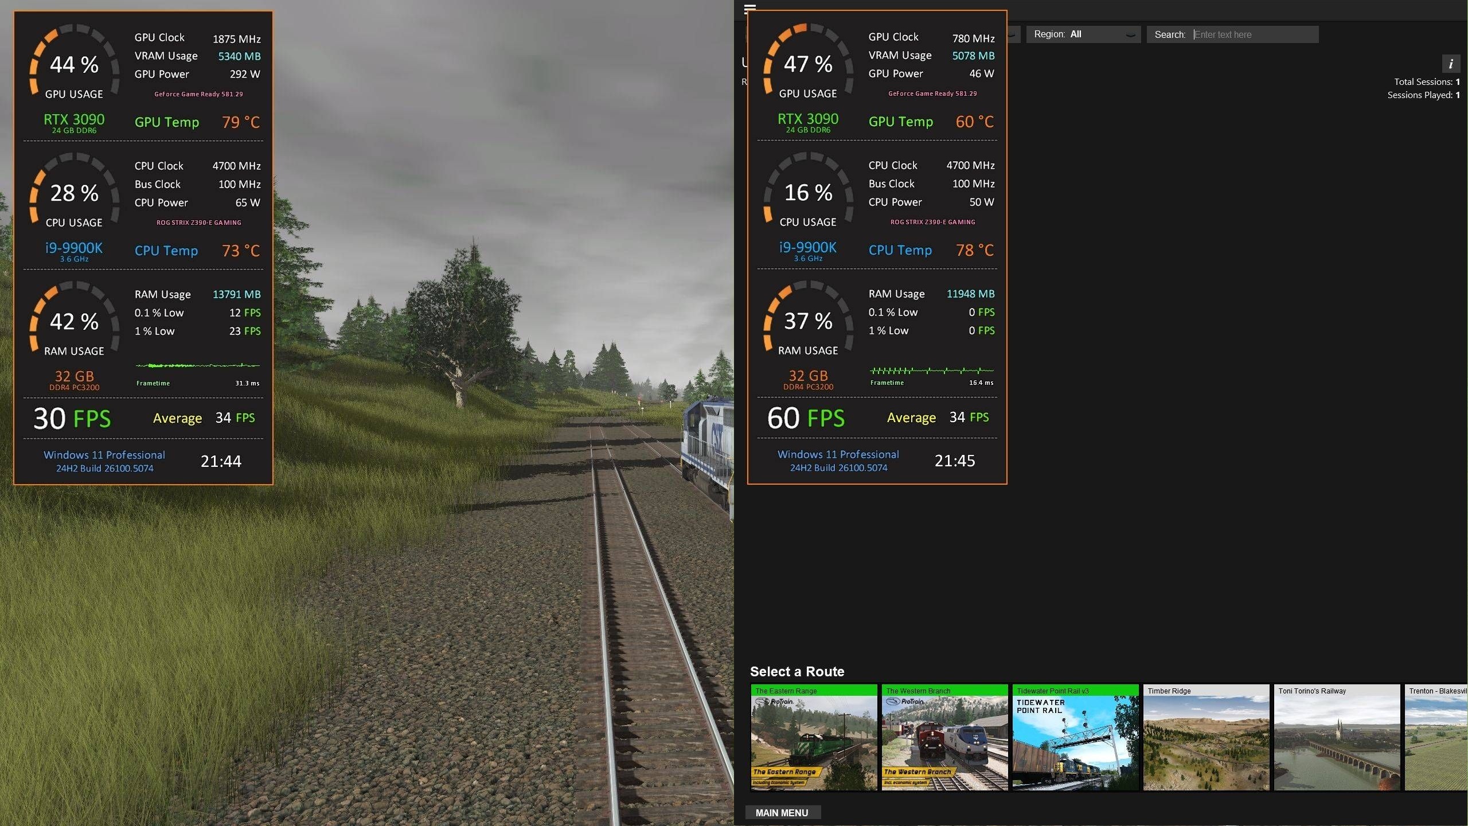Viewport: 1468px width, 826px height.
Task: Click the 79 °C GPU temperature reading
Action: (x=241, y=122)
